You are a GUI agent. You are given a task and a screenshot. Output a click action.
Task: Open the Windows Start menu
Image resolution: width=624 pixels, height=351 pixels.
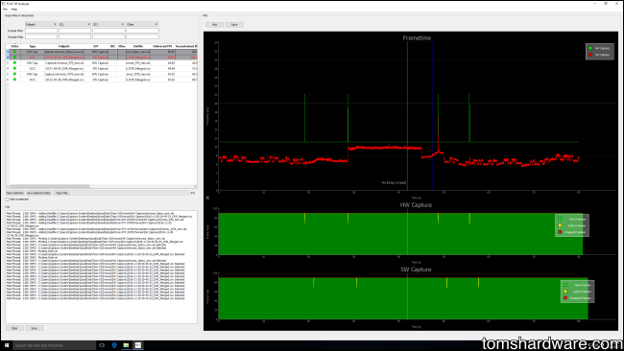(x=7, y=345)
